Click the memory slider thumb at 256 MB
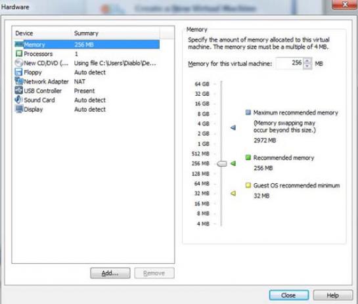Screen dimensions: 358x304 tap(221, 163)
